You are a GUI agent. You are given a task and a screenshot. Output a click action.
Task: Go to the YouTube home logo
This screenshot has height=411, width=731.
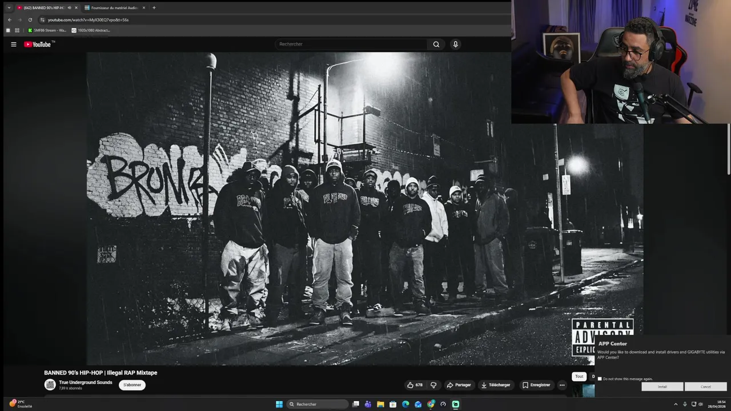(x=38, y=44)
